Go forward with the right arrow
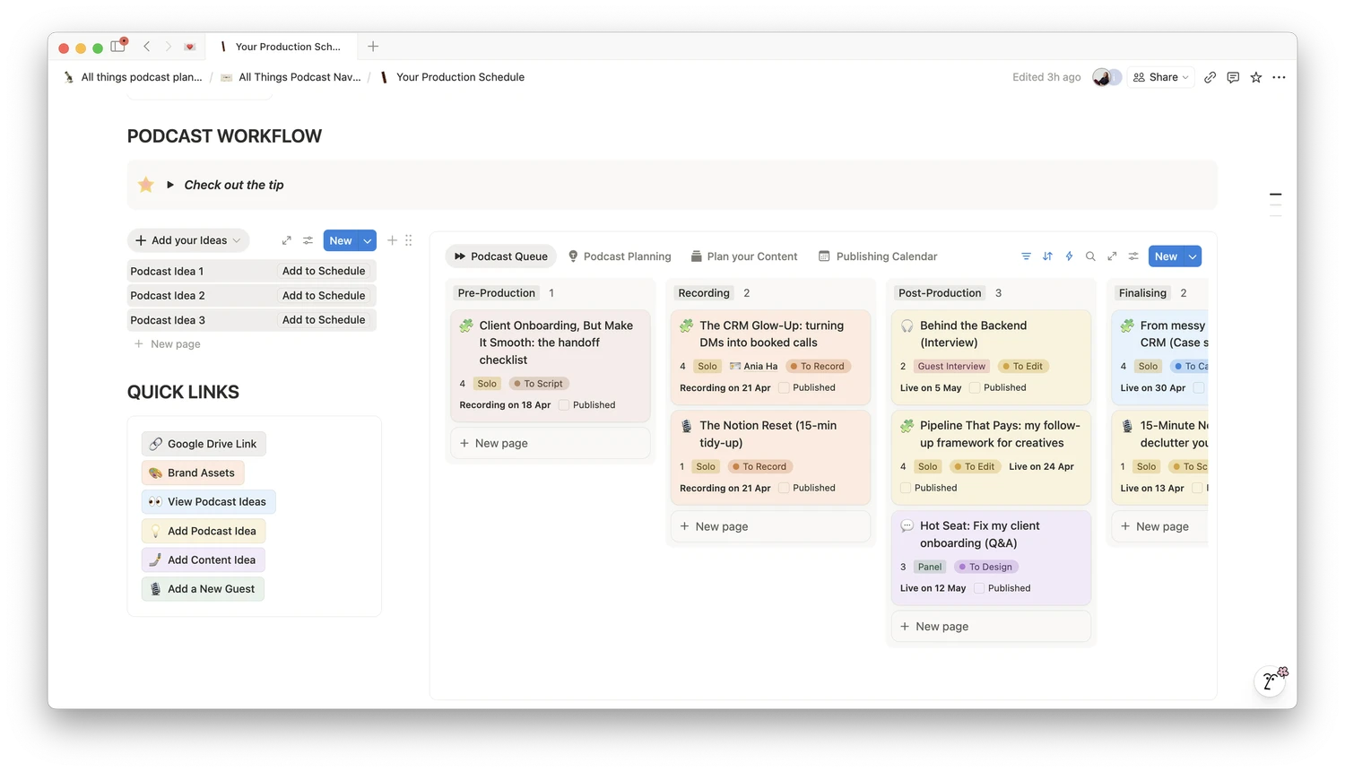1345x772 pixels. (x=168, y=46)
